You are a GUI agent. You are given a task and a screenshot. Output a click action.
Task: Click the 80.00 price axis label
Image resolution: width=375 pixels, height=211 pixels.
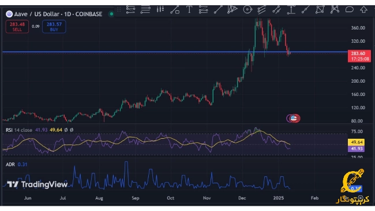(357, 121)
